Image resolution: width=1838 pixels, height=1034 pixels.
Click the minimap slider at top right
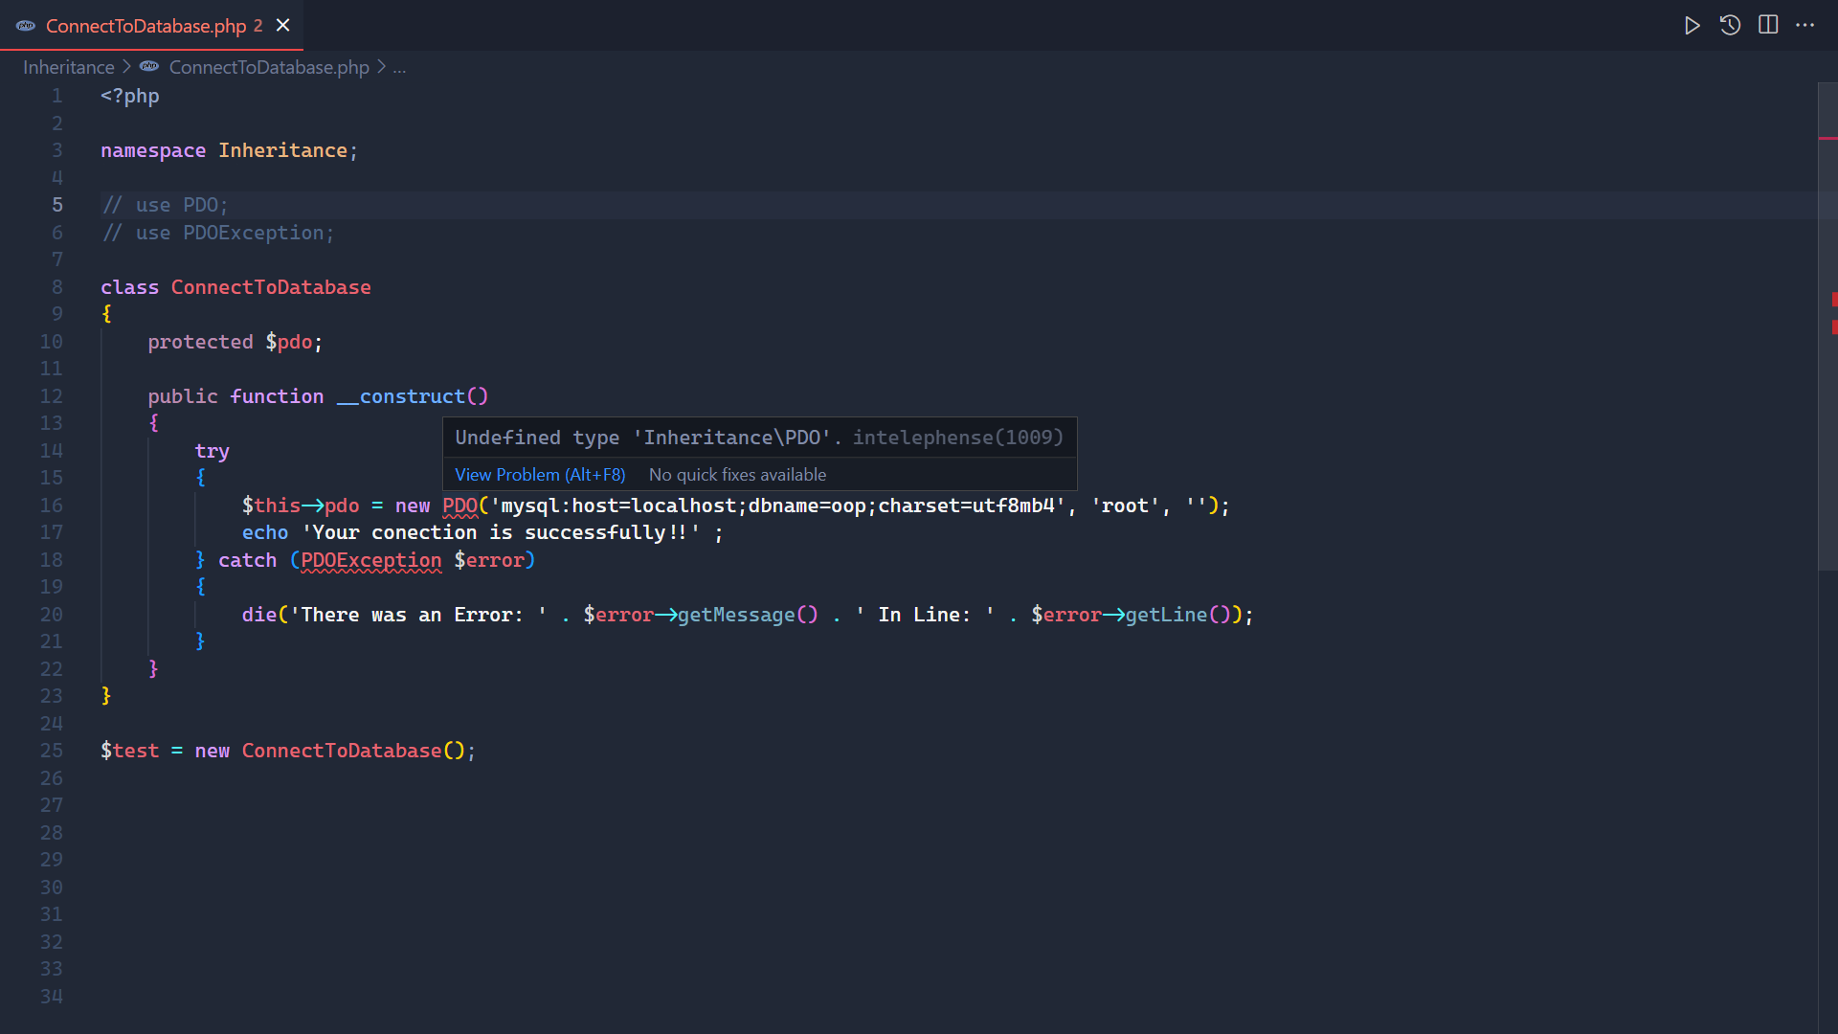coord(1827,326)
